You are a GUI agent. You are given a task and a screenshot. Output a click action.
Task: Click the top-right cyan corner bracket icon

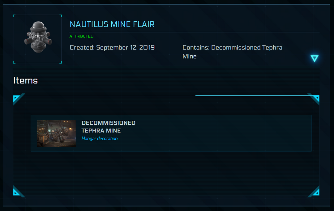tap(315, 98)
